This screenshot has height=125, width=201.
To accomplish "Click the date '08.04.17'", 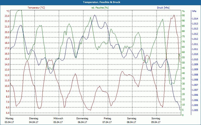I will 131,122.
